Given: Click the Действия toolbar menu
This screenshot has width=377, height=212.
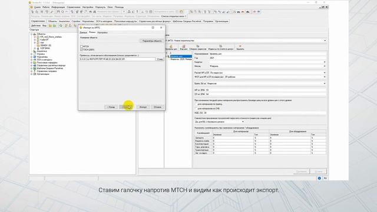Looking at the screenshot, I should (35, 25).
